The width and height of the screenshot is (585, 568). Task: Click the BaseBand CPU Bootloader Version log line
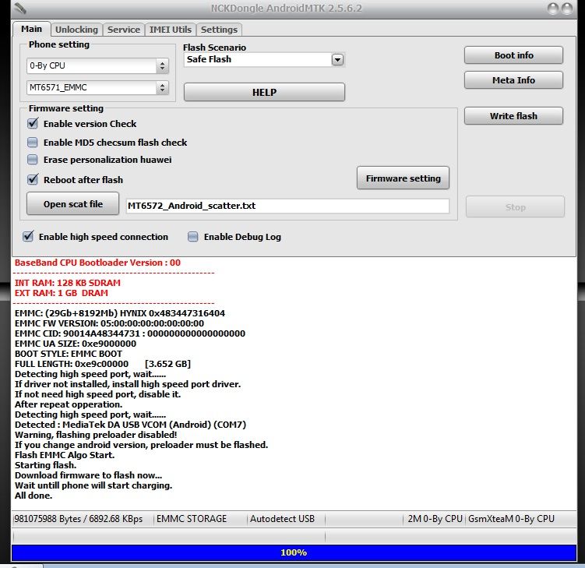(x=97, y=263)
